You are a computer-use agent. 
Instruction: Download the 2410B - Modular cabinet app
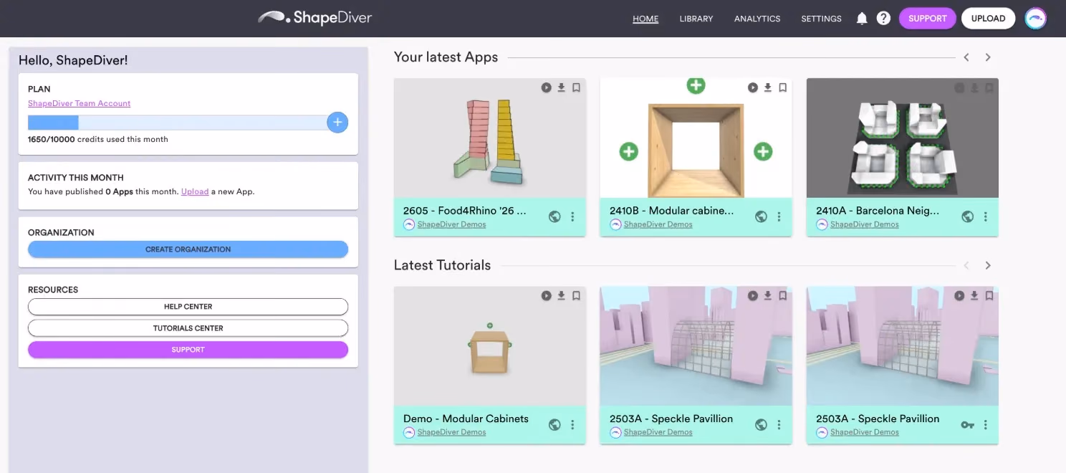click(x=768, y=87)
